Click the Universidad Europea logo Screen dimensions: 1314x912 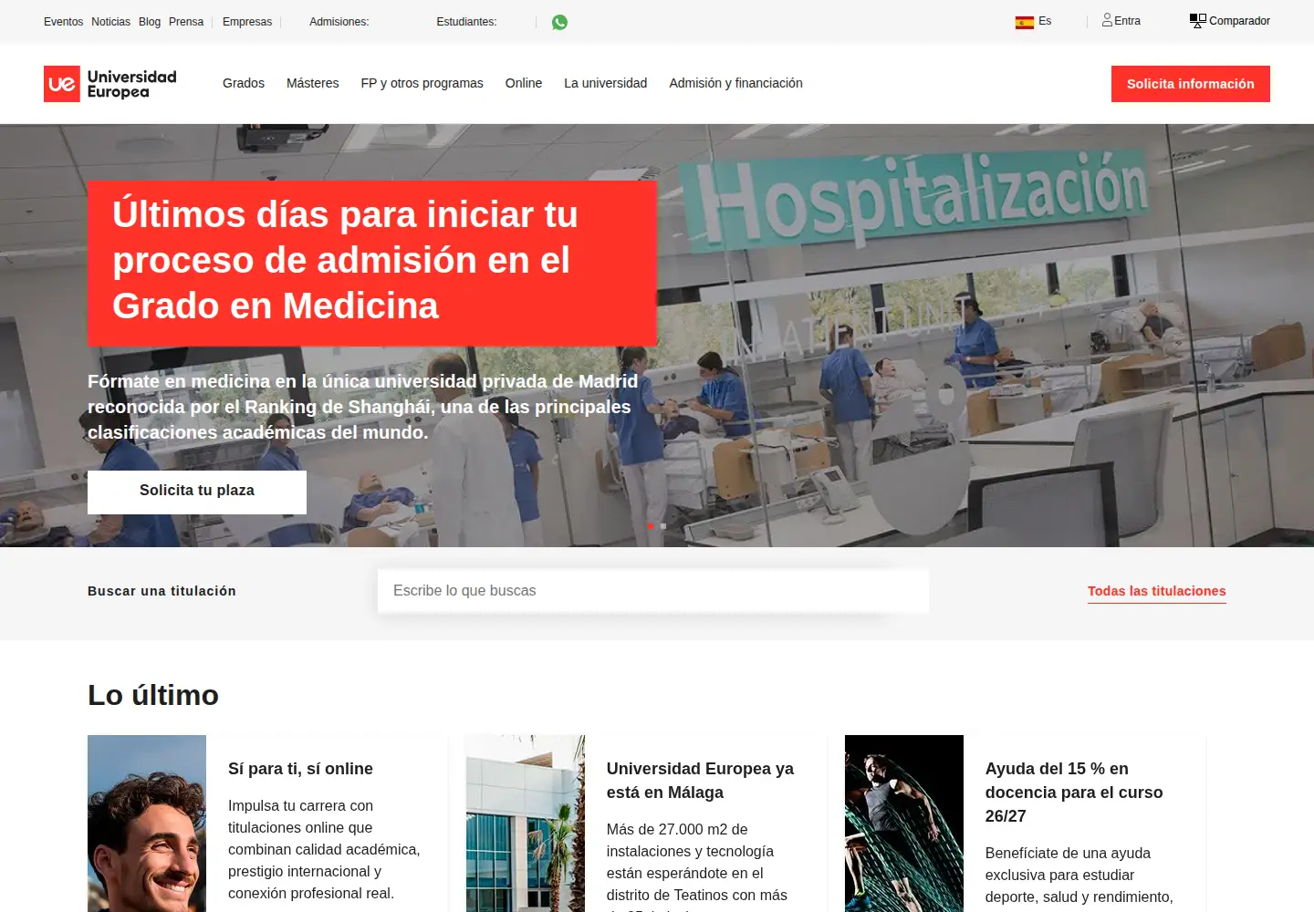(x=110, y=84)
